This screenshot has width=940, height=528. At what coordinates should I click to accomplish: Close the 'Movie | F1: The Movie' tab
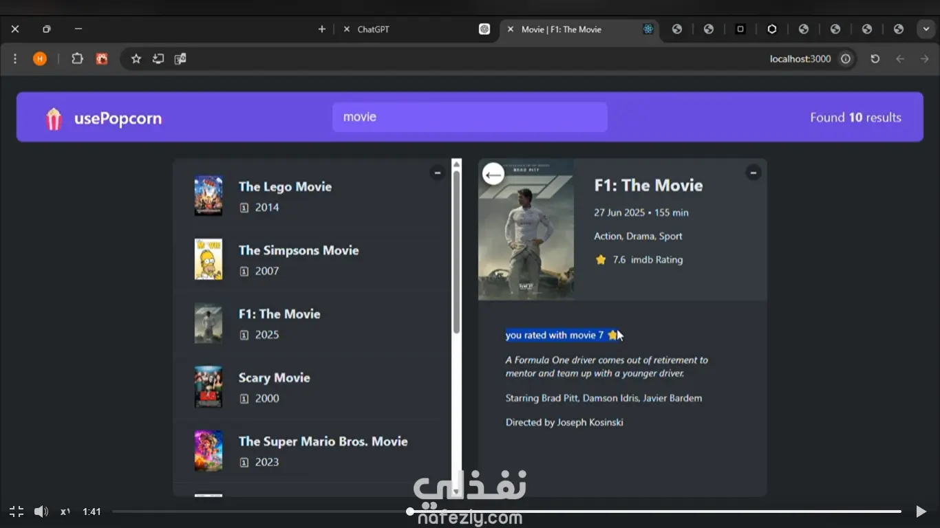(510, 30)
